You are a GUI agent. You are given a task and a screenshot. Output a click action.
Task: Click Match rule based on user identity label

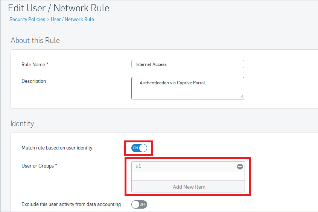[57, 148]
